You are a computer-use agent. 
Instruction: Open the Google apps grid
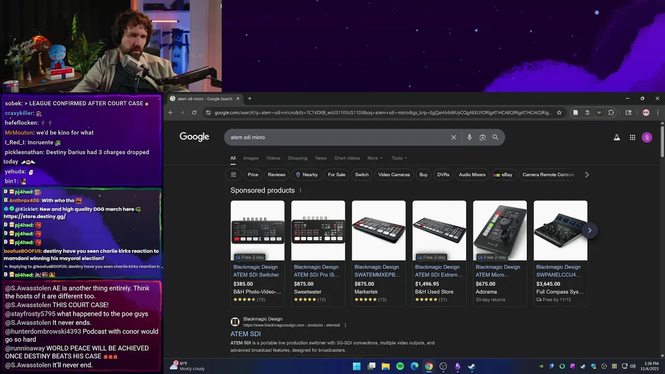pos(632,137)
